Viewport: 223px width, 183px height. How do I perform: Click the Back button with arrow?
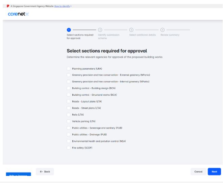(x=45, y=171)
